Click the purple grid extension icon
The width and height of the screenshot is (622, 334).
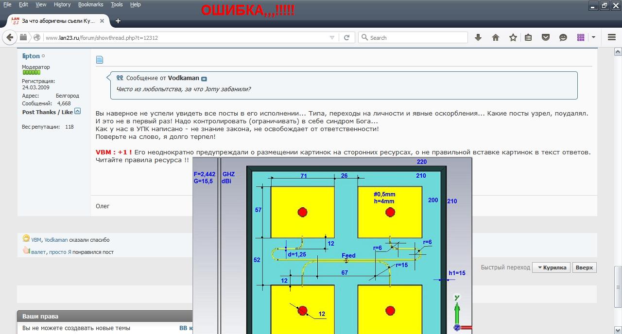point(581,37)
